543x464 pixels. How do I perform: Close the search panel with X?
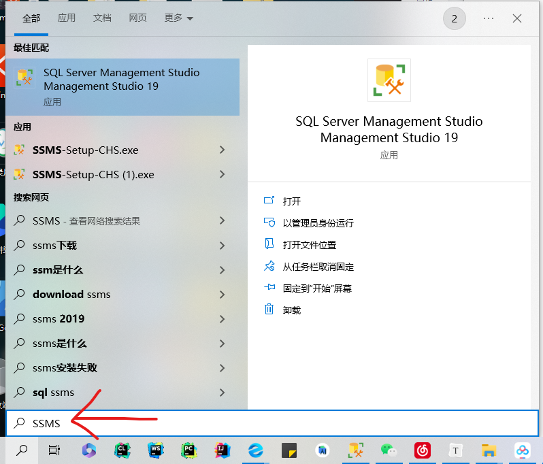coord(517,18)
